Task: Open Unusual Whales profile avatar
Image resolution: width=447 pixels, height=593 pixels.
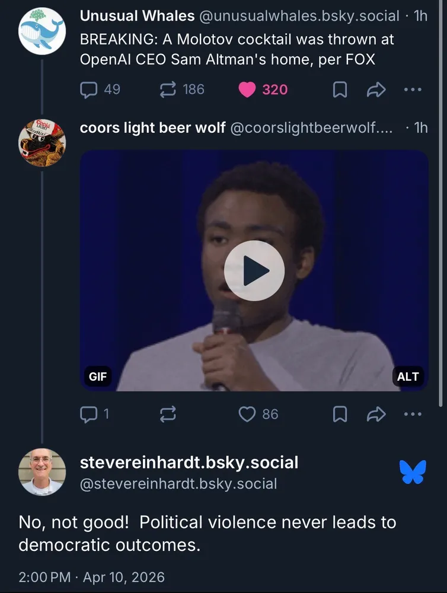Action: coord(42,31)
